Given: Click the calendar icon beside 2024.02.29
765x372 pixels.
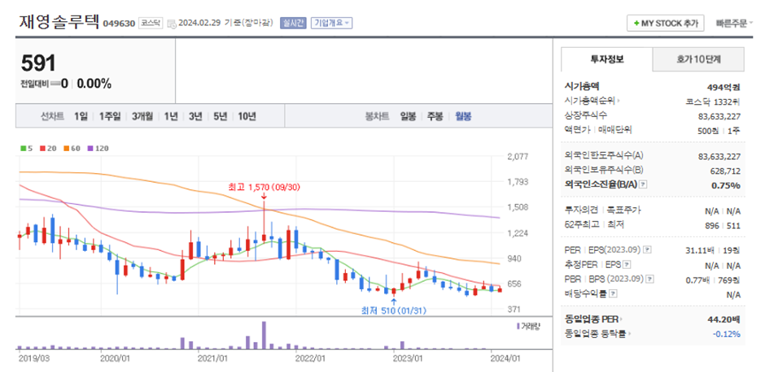Looking at the screenshot, I should [171, 24].
